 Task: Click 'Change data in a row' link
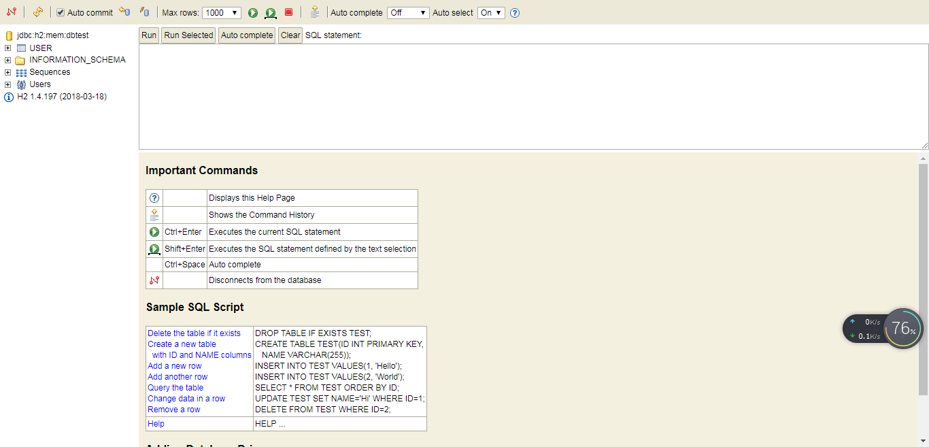tap(186, 399)
